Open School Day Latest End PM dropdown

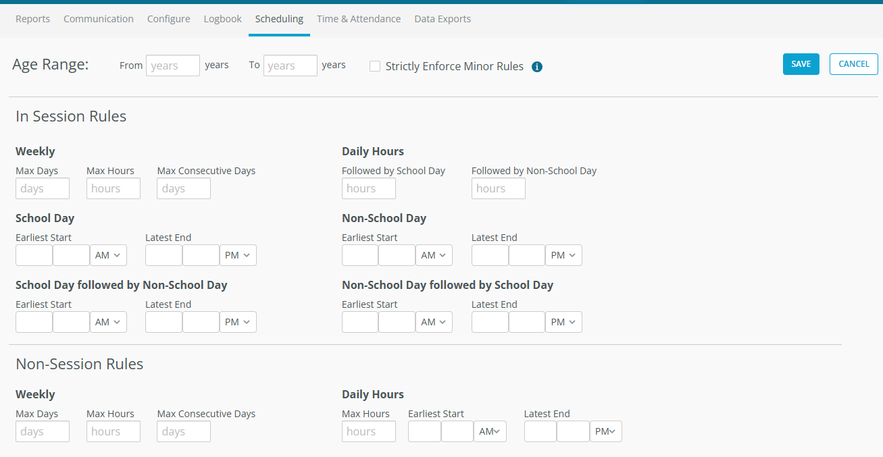coord(238,255)
